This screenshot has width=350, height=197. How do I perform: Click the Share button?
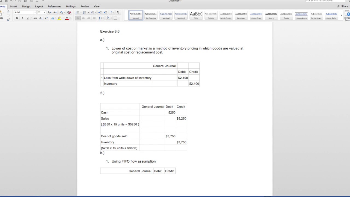coord(343,6)
